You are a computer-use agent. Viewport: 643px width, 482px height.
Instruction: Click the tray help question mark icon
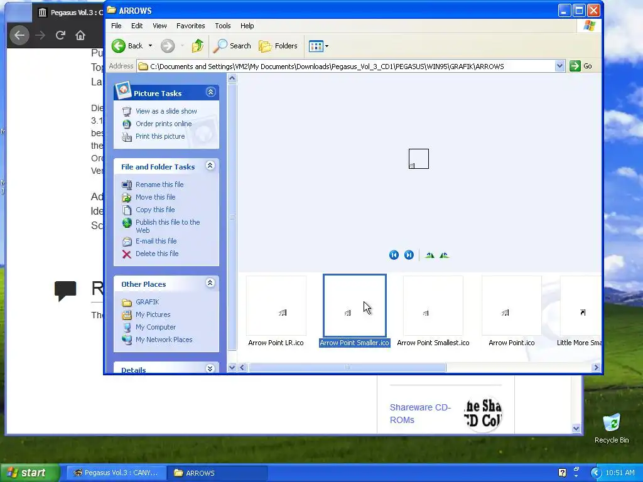click(x=562, y=473)
